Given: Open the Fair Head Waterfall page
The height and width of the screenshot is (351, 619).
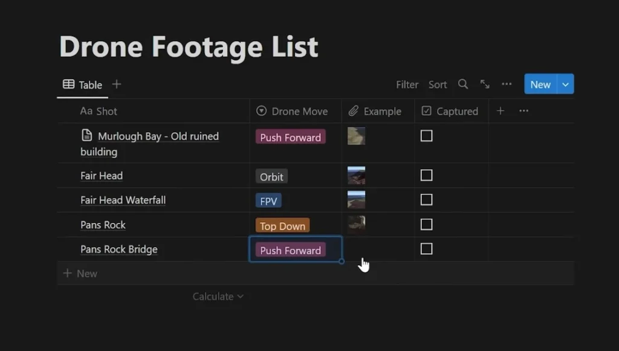Looking at the screenshot, I should click(123, 200).
